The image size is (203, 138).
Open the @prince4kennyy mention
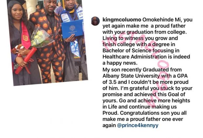coord(138,126)
